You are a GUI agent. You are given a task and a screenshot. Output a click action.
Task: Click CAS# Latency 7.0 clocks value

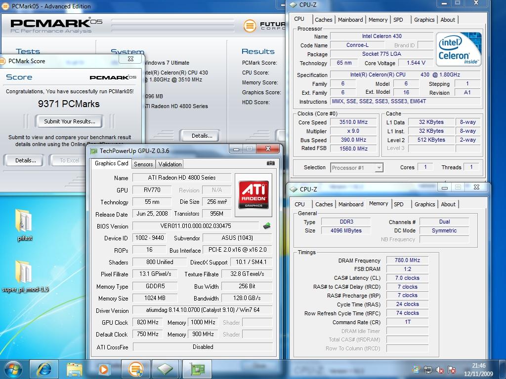click(x=407, y=278)
